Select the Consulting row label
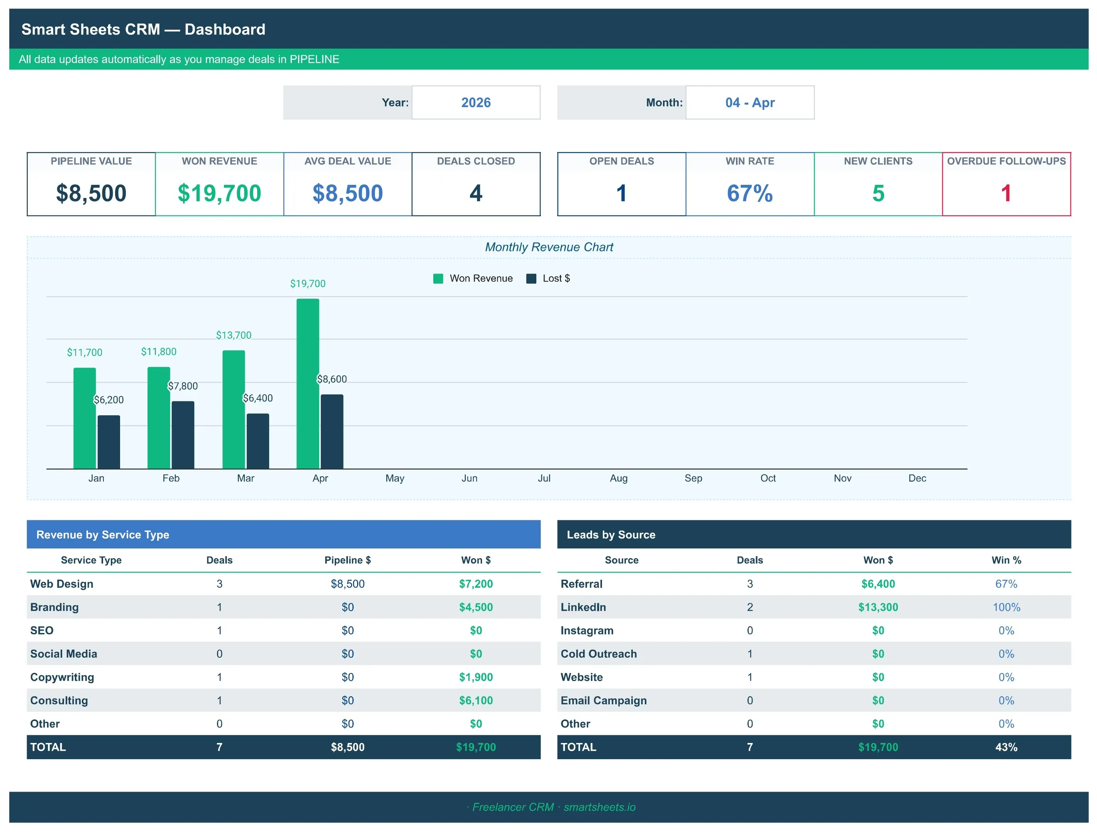The height and width of the screenshot is (836, 1097). pos(59,701)
